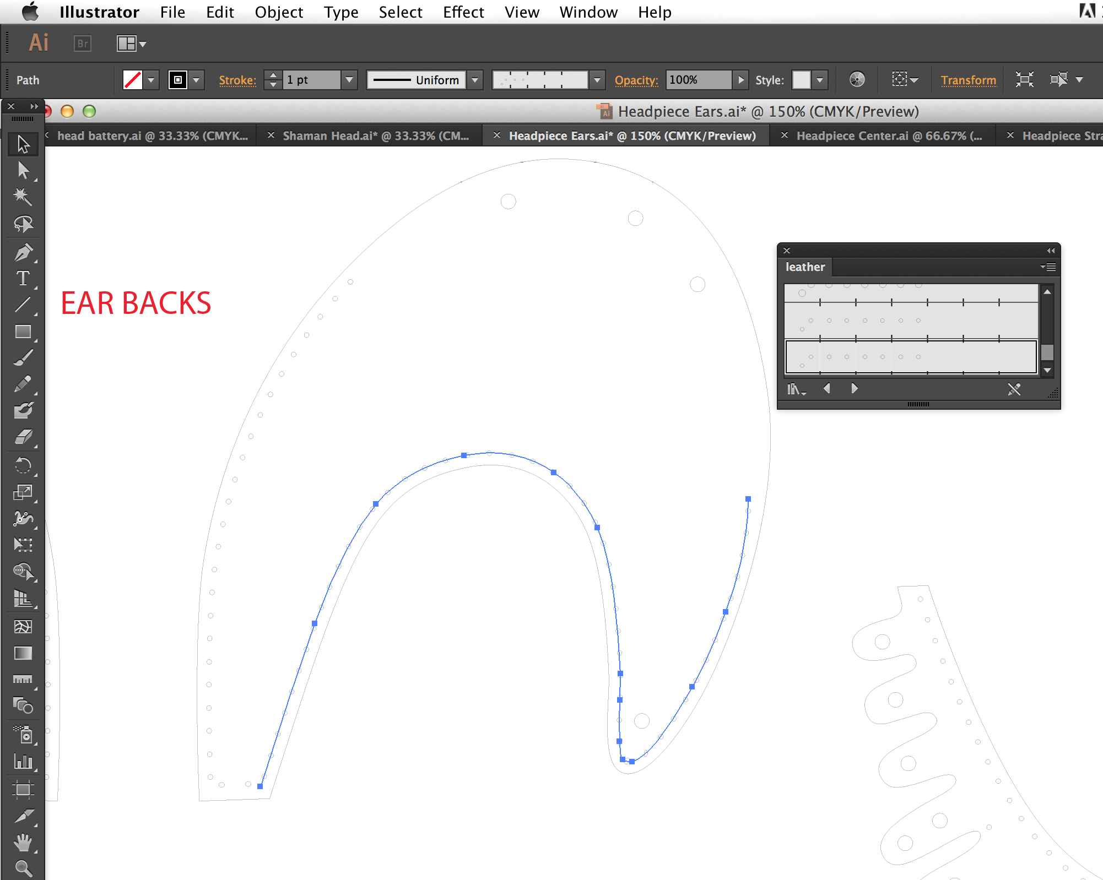Open the symbol libraries icon in leather panel
The width and height of the screenshot is (1103, 880).
click(x=796, y=389)
